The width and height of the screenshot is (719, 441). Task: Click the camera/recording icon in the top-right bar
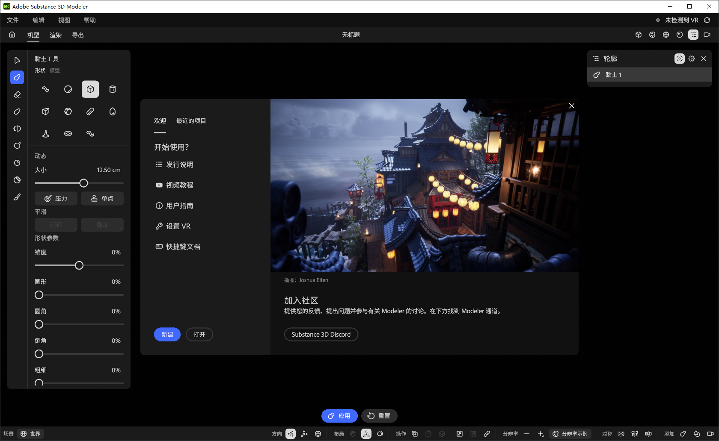tap(708, 35)
